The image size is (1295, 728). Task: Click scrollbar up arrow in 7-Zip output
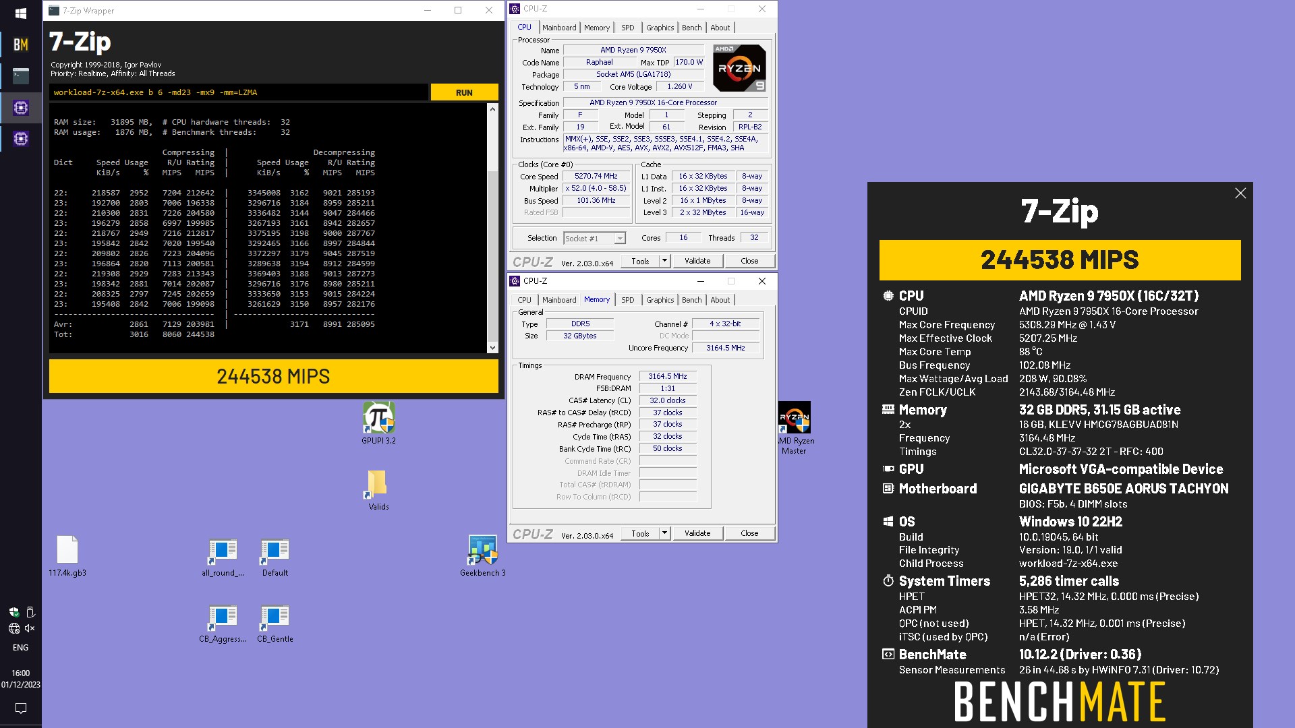tap(492, 109)
